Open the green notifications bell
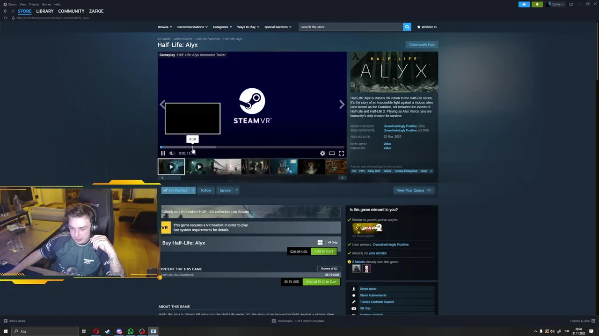The height and width of the screenshot is (336, 599). [537, 4]
